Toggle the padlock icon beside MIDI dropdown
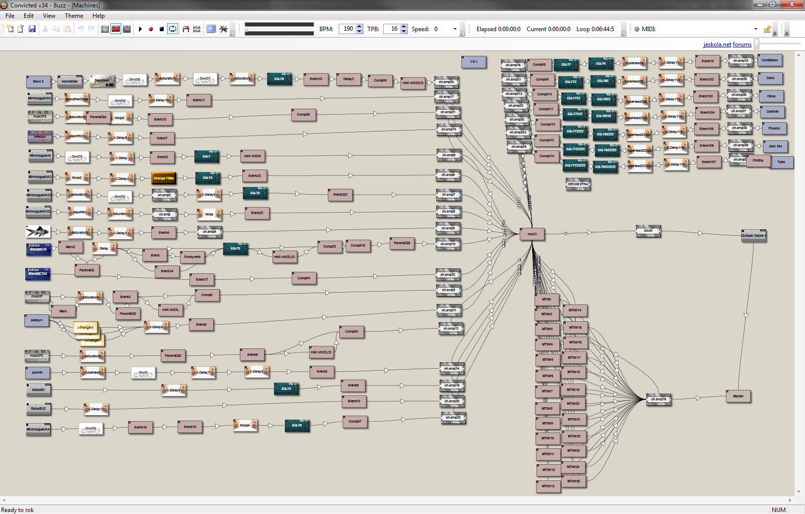805x514 pixels. [767, 29]
